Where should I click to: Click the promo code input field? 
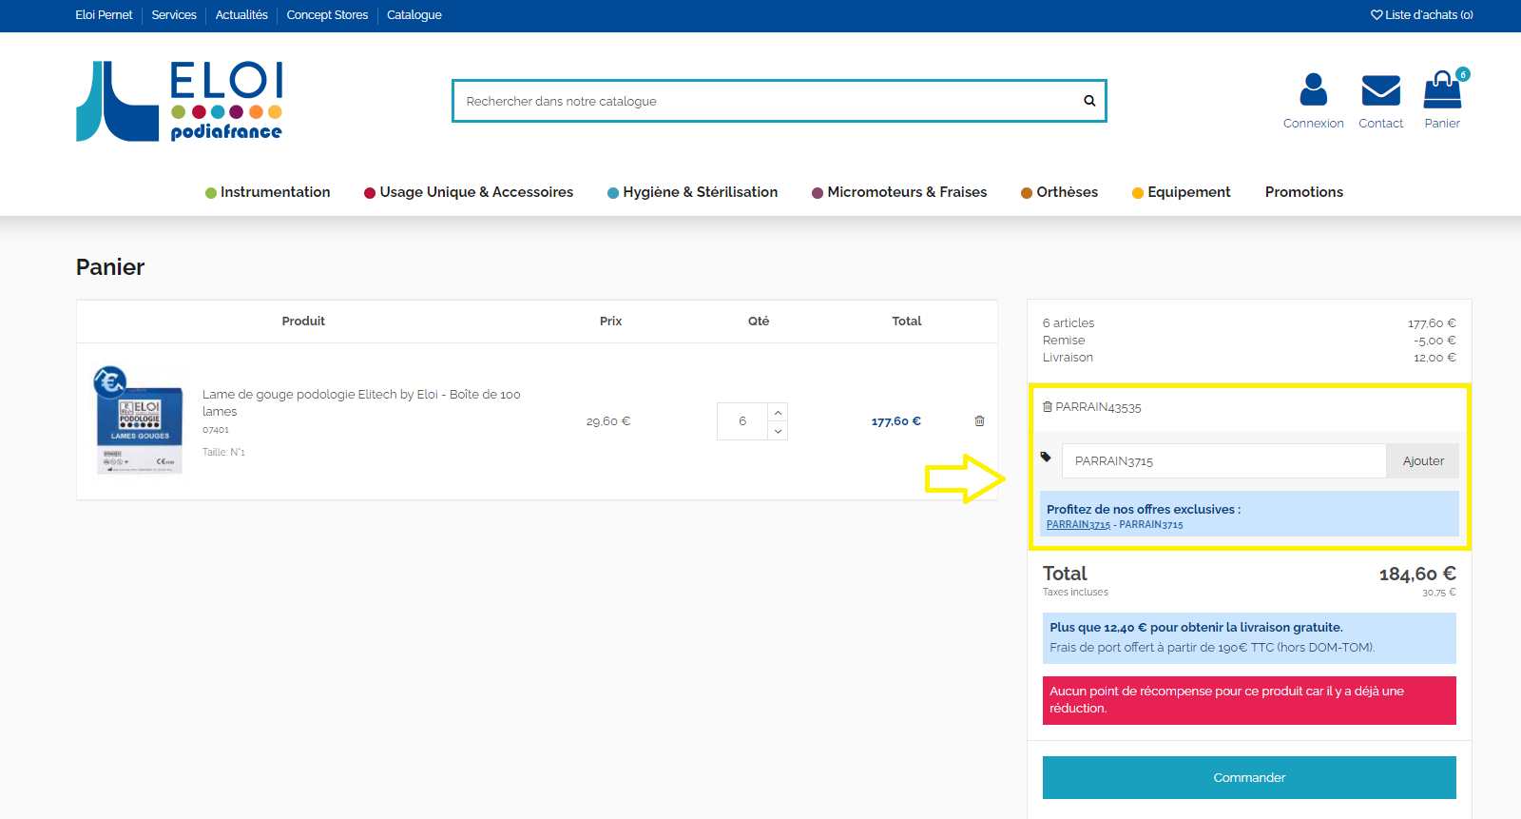click(x=1224, y=461)
